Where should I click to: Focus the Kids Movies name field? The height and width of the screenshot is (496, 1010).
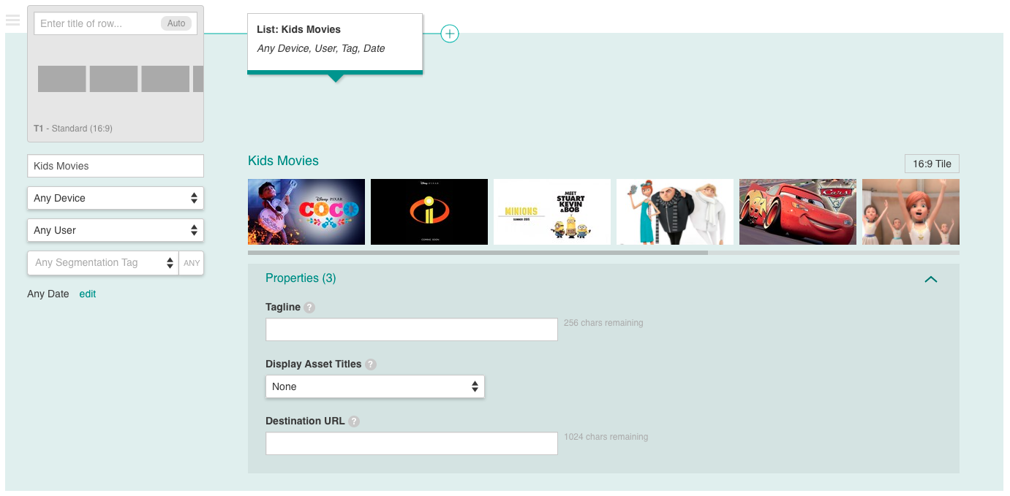(116, 166)
